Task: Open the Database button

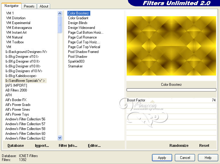Action: pos(16,146)
